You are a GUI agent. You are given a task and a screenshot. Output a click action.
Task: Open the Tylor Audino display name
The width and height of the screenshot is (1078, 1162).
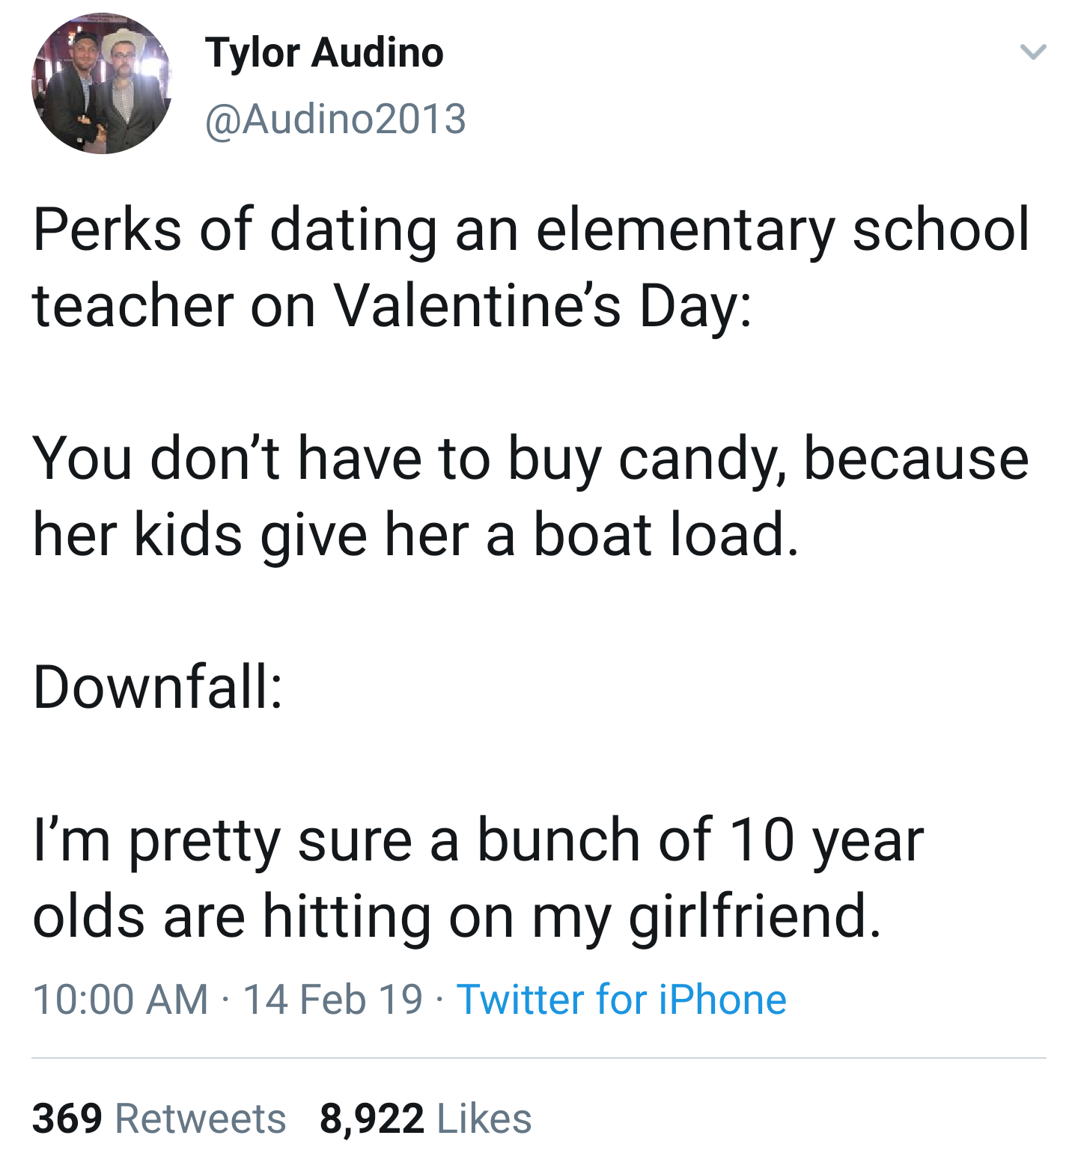coord(324,52)
